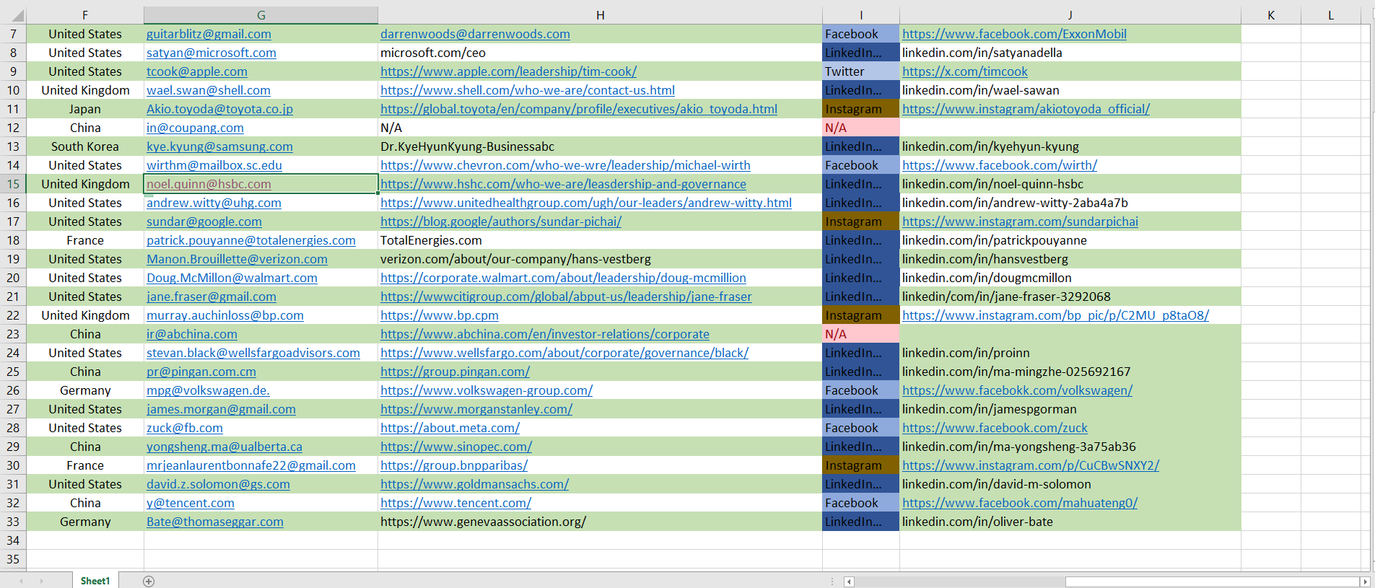This screenshot has width=1375, height=588.
Task: Select the Japan country cell
Action: click(85, 109)
